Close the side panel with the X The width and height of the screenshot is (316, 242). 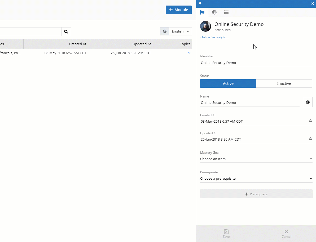[x=313, y=4]
